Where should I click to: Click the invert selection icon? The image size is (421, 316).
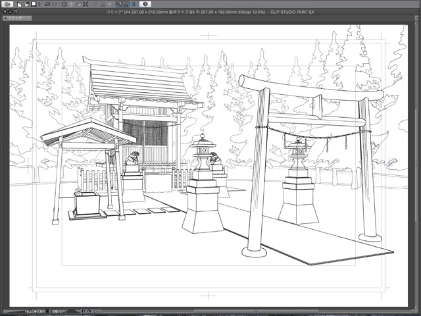pos(103,5)
